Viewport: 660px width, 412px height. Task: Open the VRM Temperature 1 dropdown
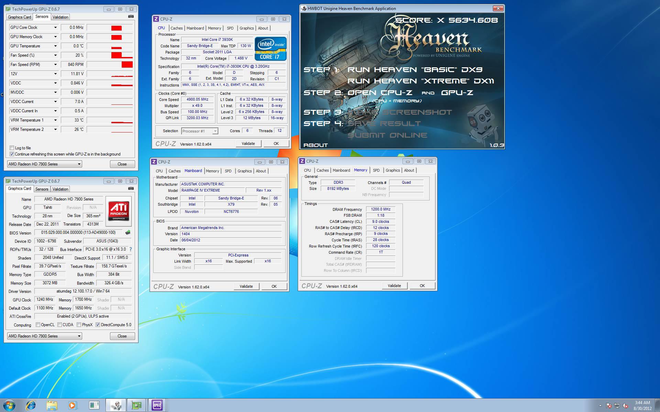click(55, 120)
